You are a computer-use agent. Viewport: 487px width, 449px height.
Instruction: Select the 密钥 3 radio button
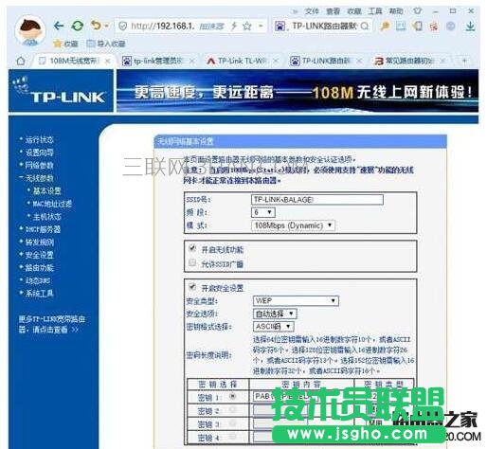pyautogui.click(x=233, y=423)
